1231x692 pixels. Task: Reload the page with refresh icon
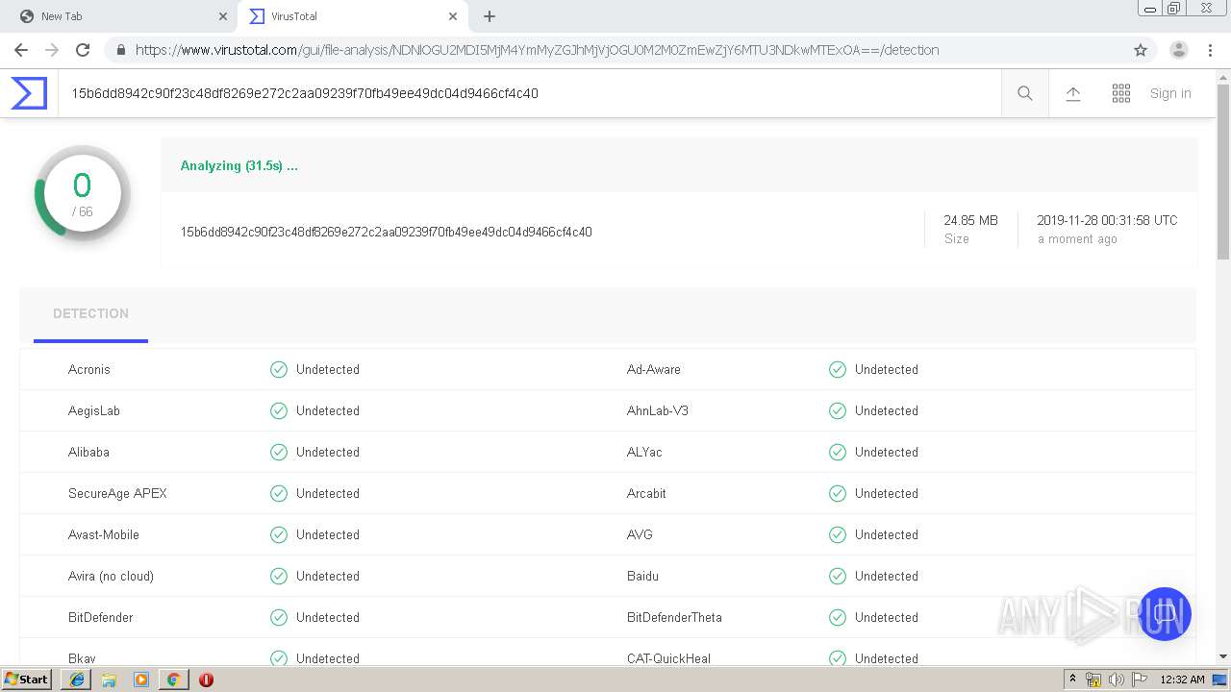click(x=83, y=50)
